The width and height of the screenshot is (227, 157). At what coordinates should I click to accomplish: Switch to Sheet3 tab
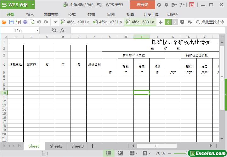pyautogui.click(x=77, y=146)
